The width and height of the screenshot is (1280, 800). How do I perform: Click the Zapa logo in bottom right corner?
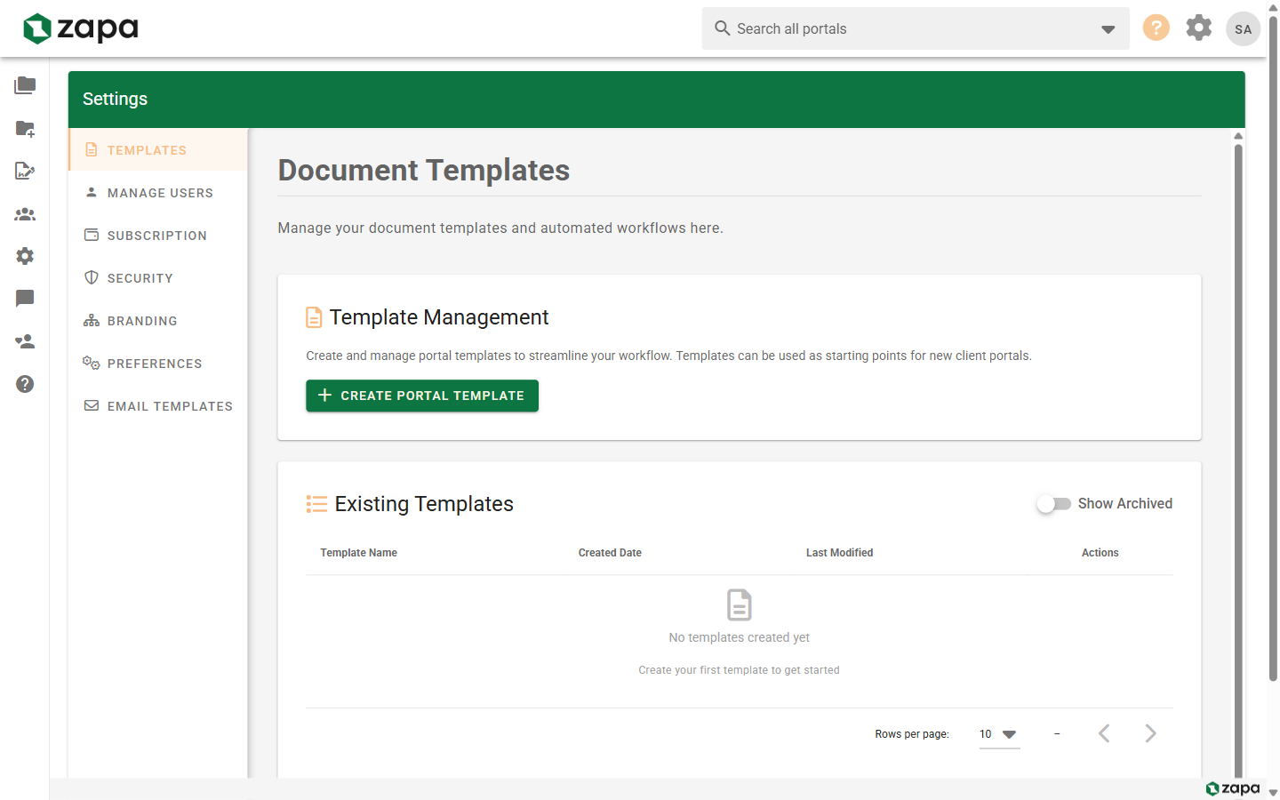1233,788
